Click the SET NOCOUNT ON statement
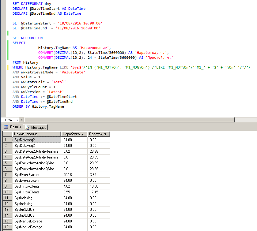Screen dimensions: 257x231 tap(28, 38)
